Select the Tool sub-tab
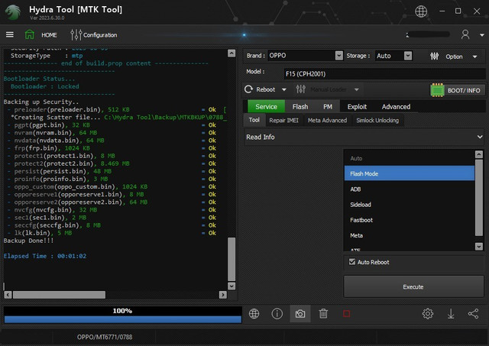Screen dimensions: 489x346 pos(254,120)
